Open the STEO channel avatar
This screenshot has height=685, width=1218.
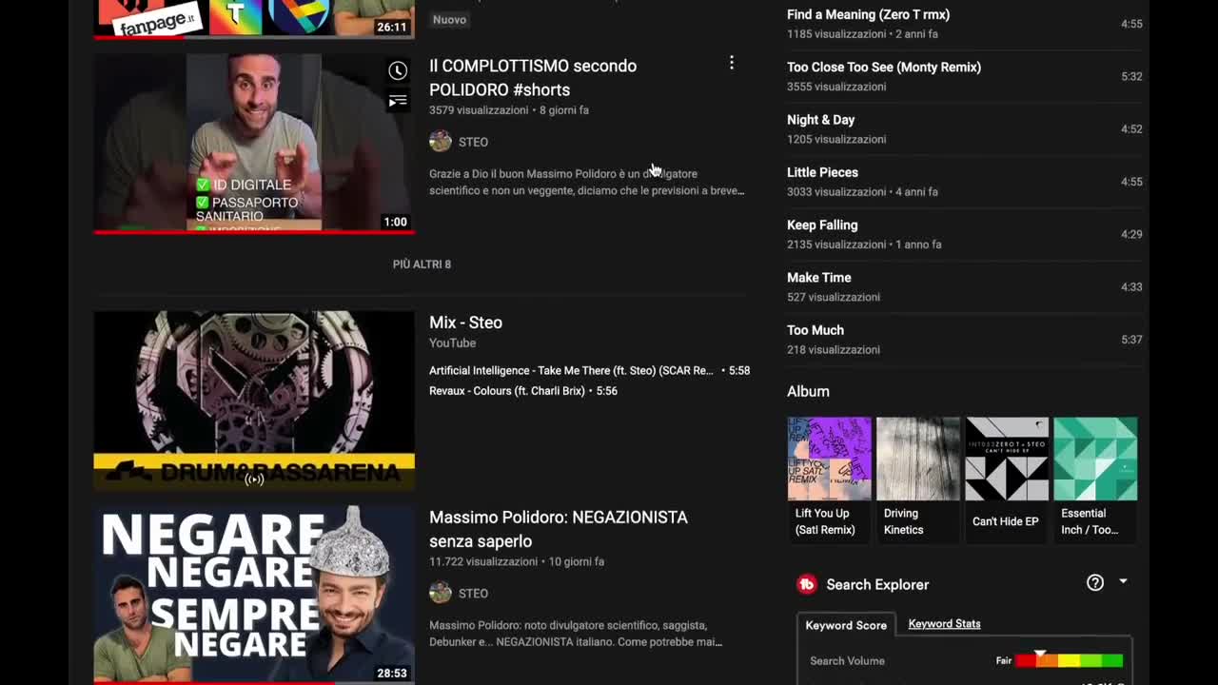(x=440, y=141)
